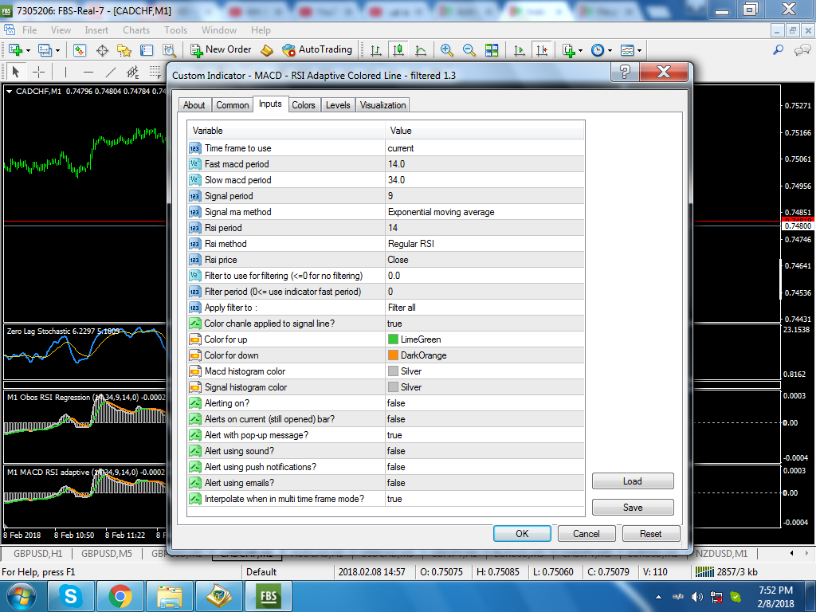Viewport: 816px width, 612px height.
Task: Expand the New Chart dropdown arrow
Action: tap(28, 50)
